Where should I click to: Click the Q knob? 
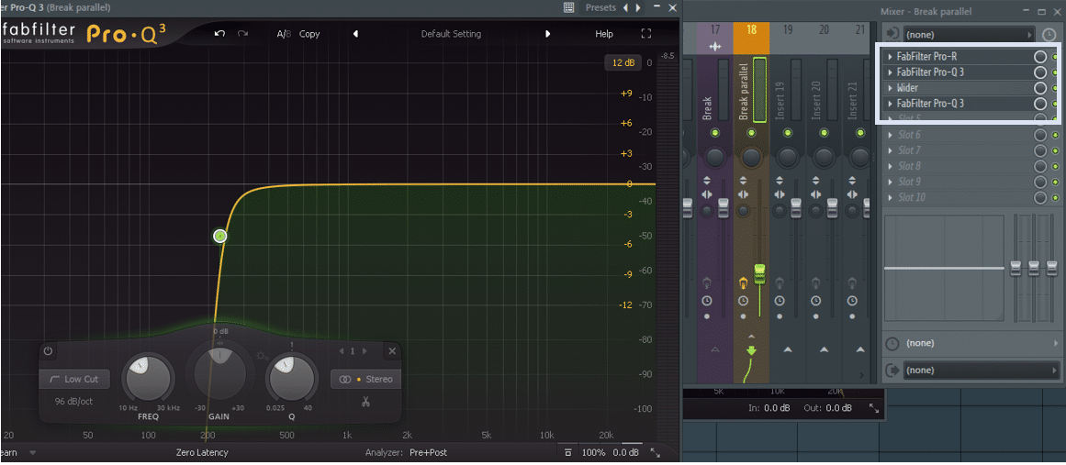(291, 380)
